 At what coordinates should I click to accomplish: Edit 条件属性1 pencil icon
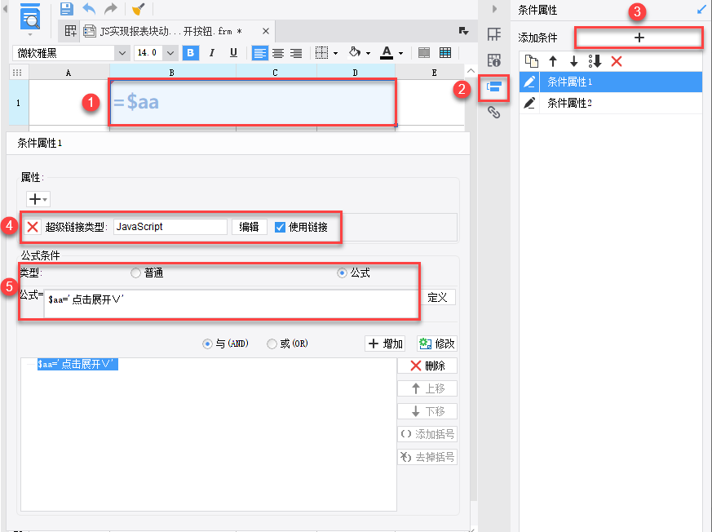click(x=529, y=82)
